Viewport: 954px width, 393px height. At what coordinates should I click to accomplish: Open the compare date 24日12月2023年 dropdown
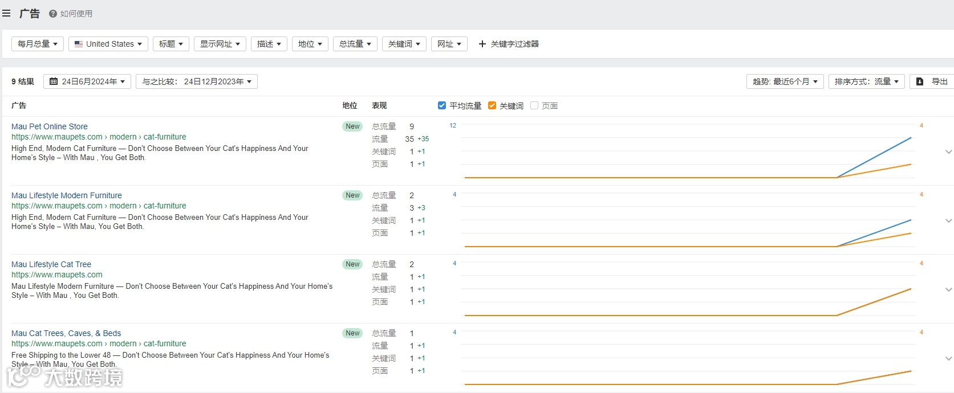tap(197, 81)
